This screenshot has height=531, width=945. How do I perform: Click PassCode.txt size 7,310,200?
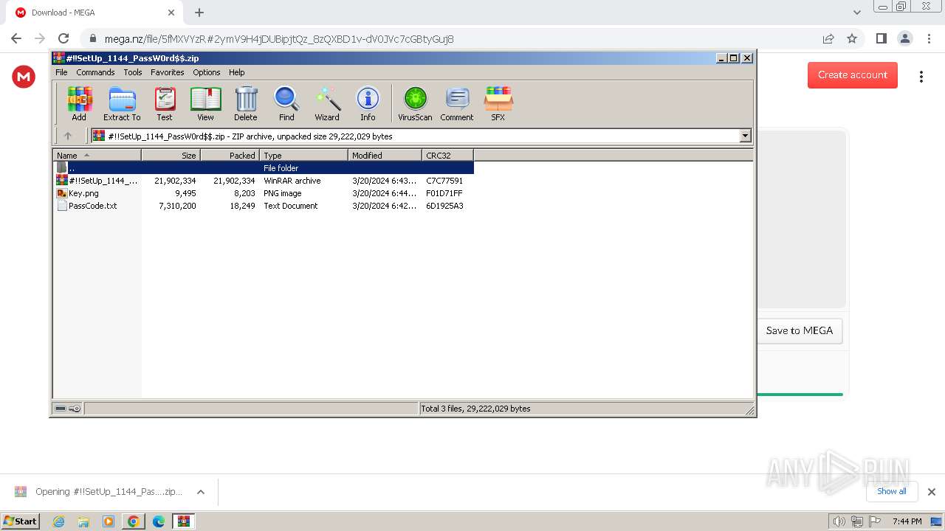(x=177, y=206)
